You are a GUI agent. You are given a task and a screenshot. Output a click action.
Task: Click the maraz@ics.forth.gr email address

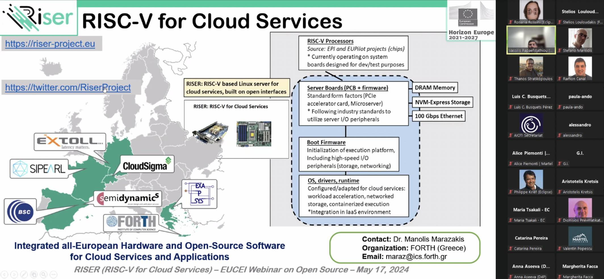click(x=416, y=257)
